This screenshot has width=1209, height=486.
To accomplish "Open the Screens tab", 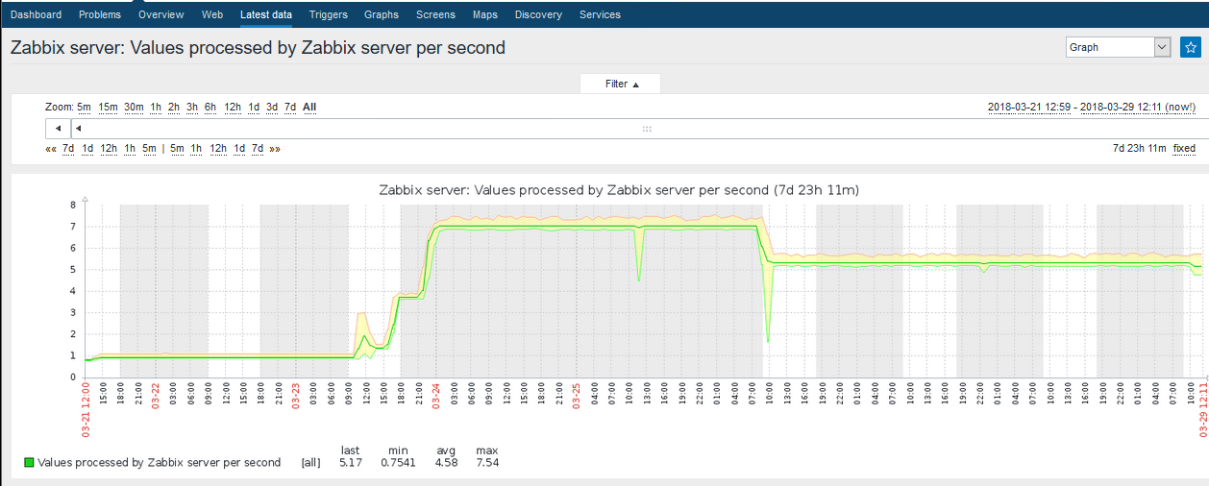I will 436,14.
